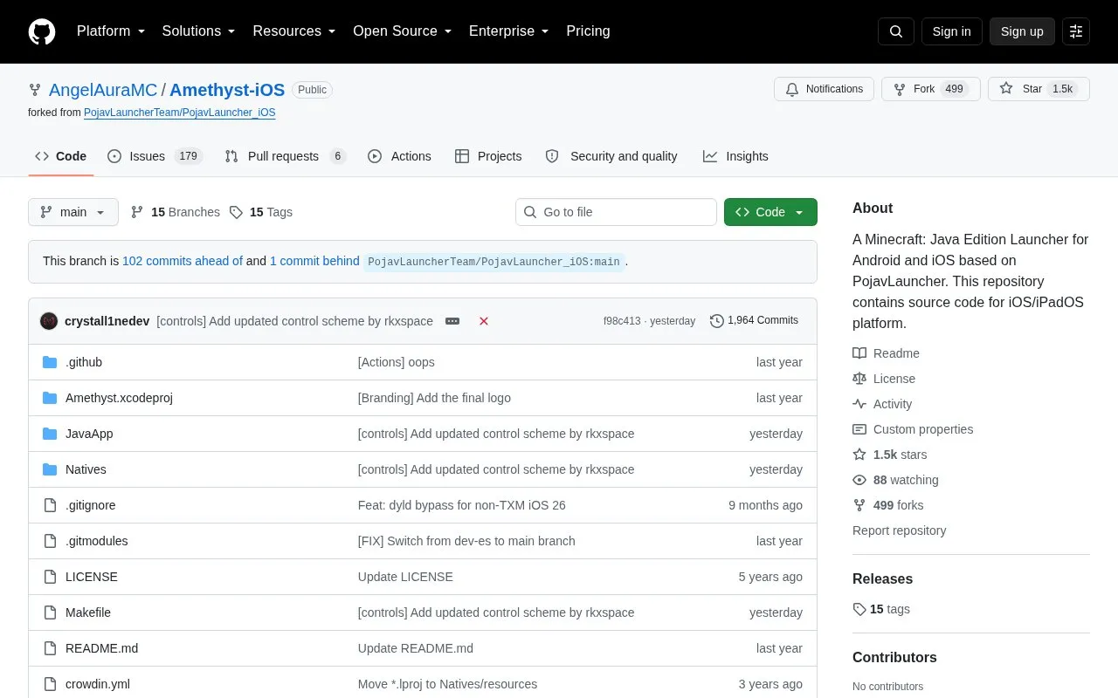Expand the Enterprise menu

click(x=509, y=31)
